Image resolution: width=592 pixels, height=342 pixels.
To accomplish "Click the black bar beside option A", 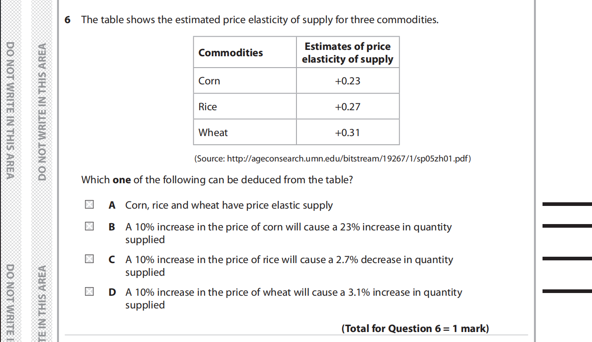I will coord(567,205).
